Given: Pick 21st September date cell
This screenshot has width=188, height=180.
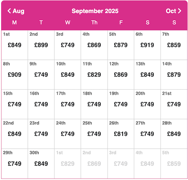Looking at the screenshot, I should click(174, 104).
